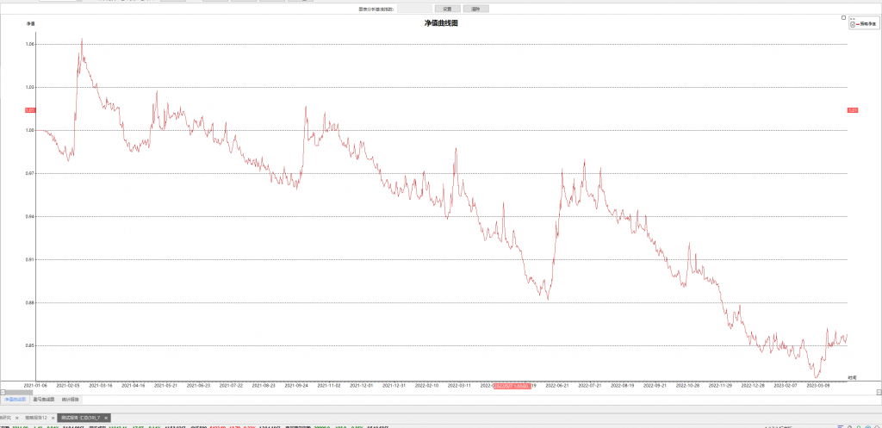Click the highest peak of the net value curve
Screen dimensions: 882x428
[82, 39]
